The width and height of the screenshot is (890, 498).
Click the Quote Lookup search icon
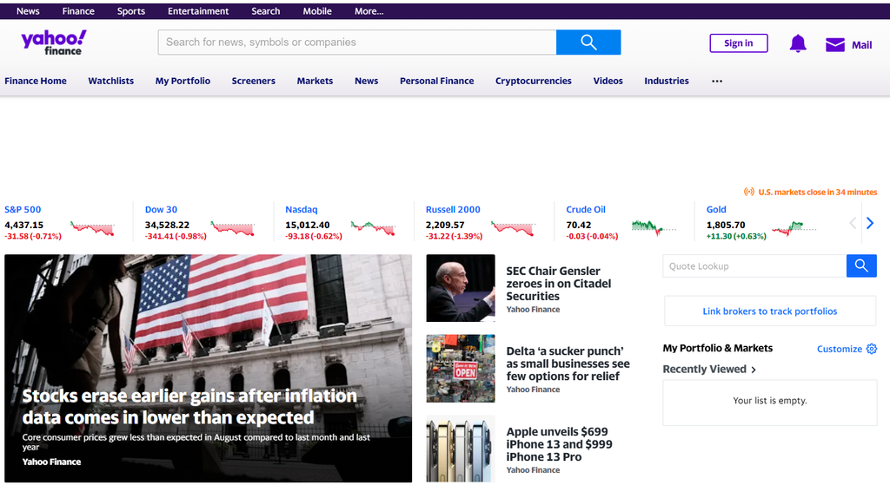[861, 265]
